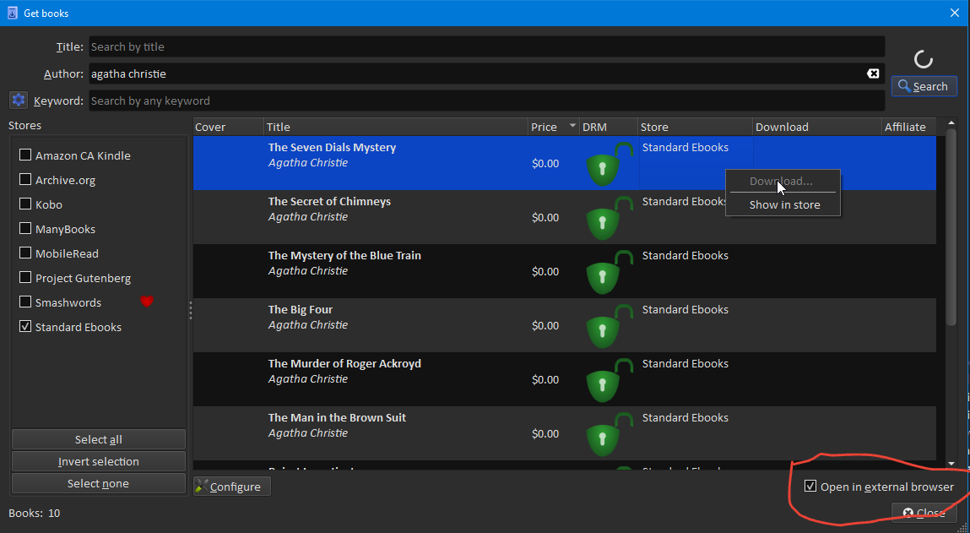Focus the Keyword search field
The height and width of the screenshot is (533, 970).
pos(486,101)
